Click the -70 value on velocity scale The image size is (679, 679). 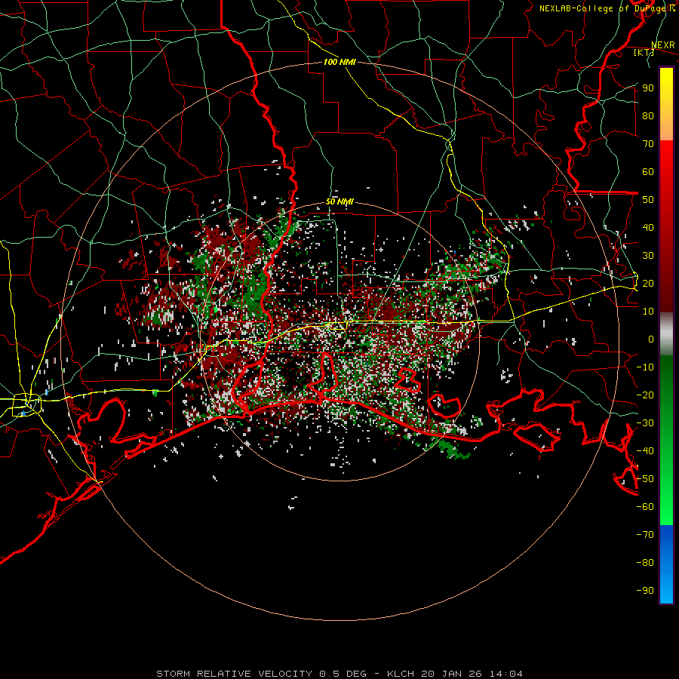tap(645, 535)
